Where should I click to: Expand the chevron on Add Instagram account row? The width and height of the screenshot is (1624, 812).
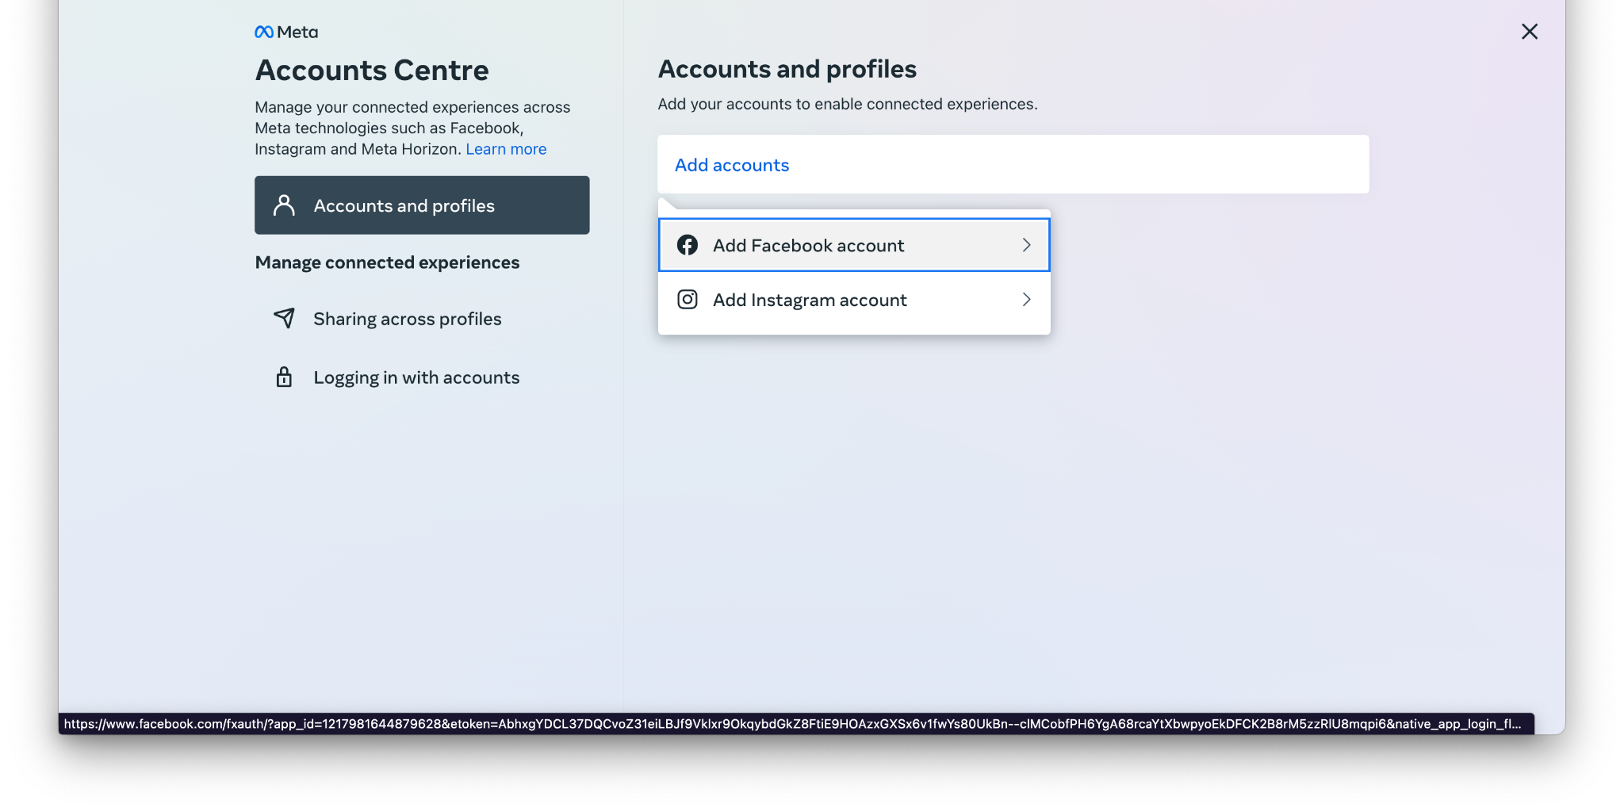[x=1026, y=300]
